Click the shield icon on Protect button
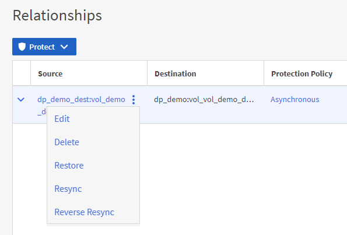Image resolution: width=347 pixels, height=235 pixels. coord(22,47)
